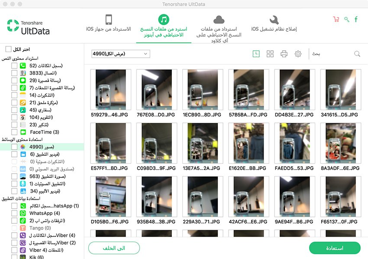Check the Safari (45) checkbox
Image resolution: width=368 pixels, height=259 pixels.
pos(14,110)
